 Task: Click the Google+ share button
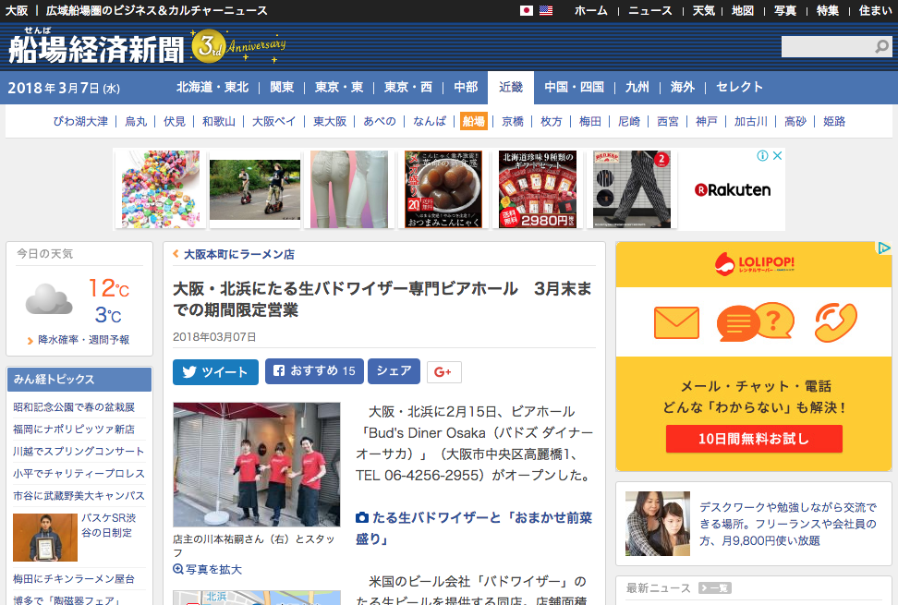(443, 371)
